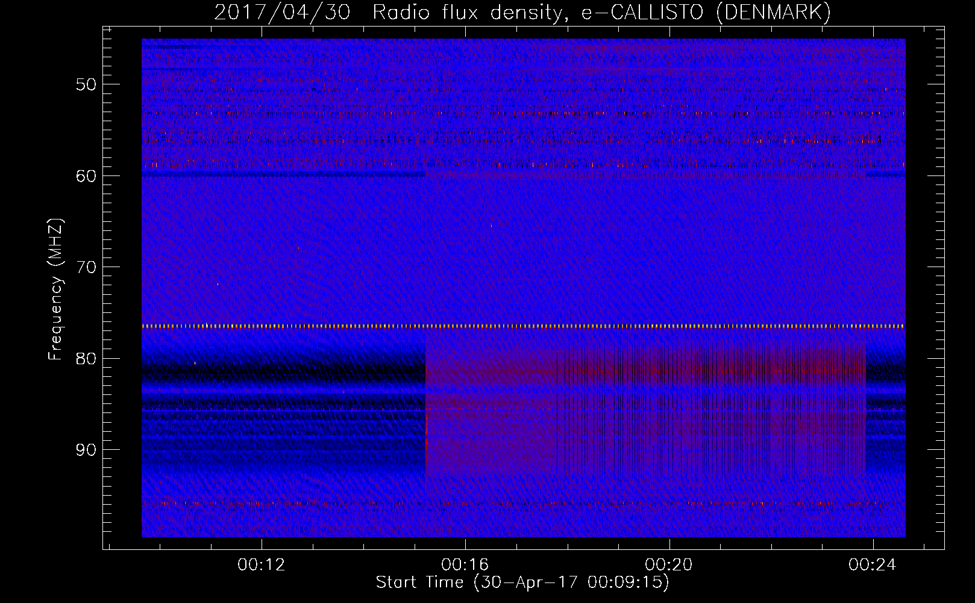
Task: Click the 90 frequency tick label
Action: coord(86,450)
